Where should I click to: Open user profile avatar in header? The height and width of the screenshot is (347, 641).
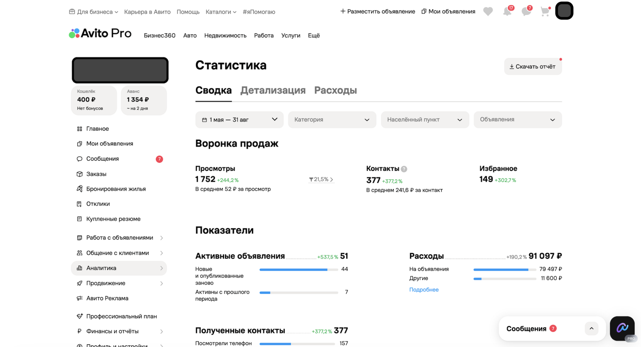point(564,11)
